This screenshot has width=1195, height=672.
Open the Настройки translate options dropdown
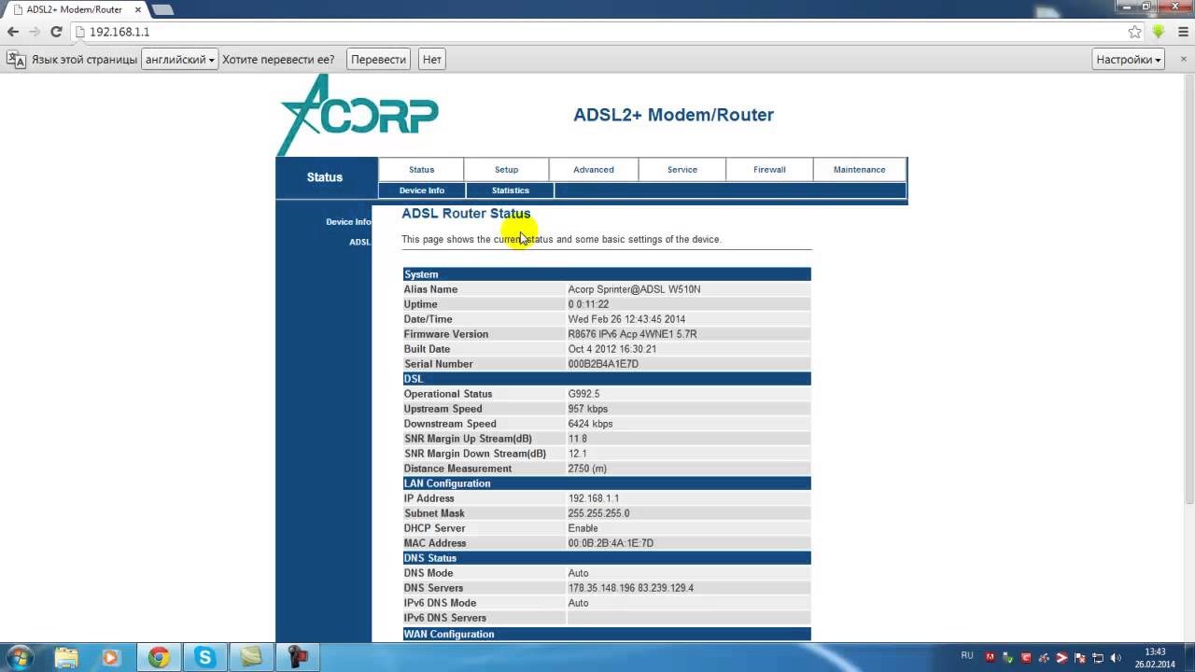[x=1129, y=59]
